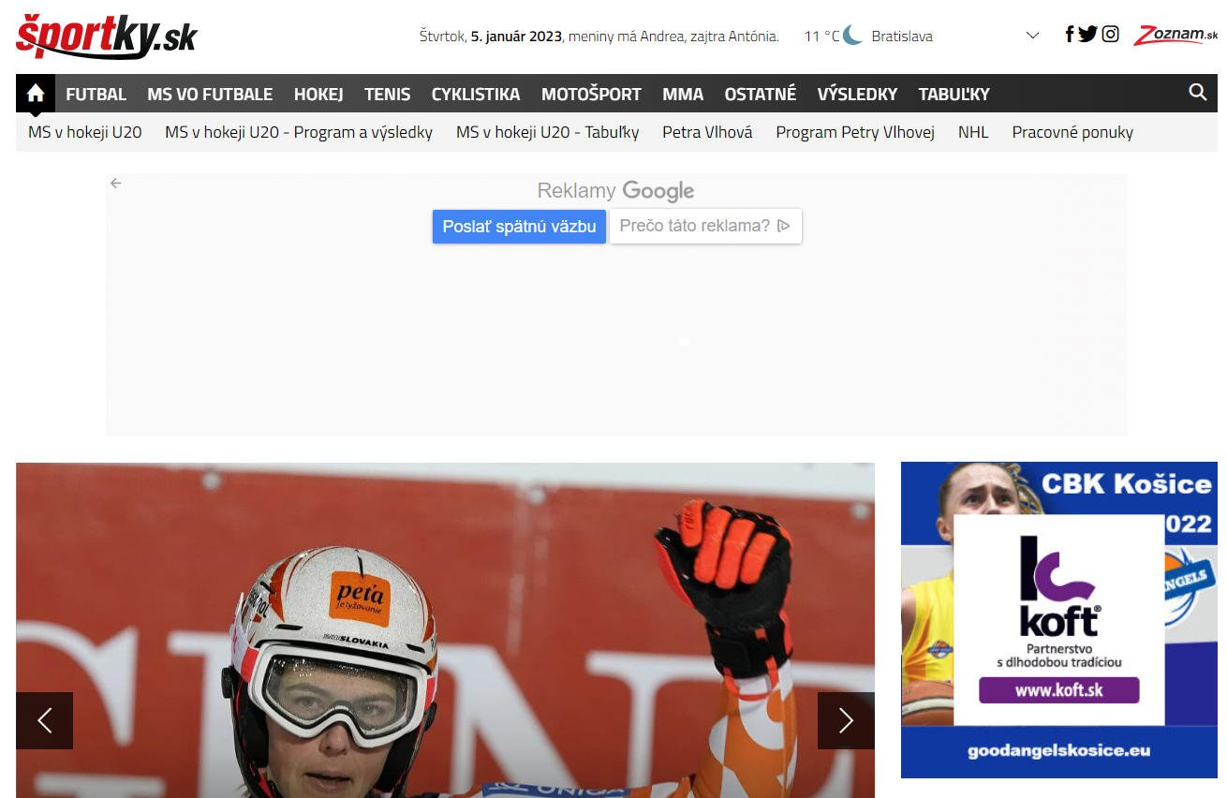Click the Zoznam.sk logo
Screen dimensions: 1227x798
tap(1175, 36)
